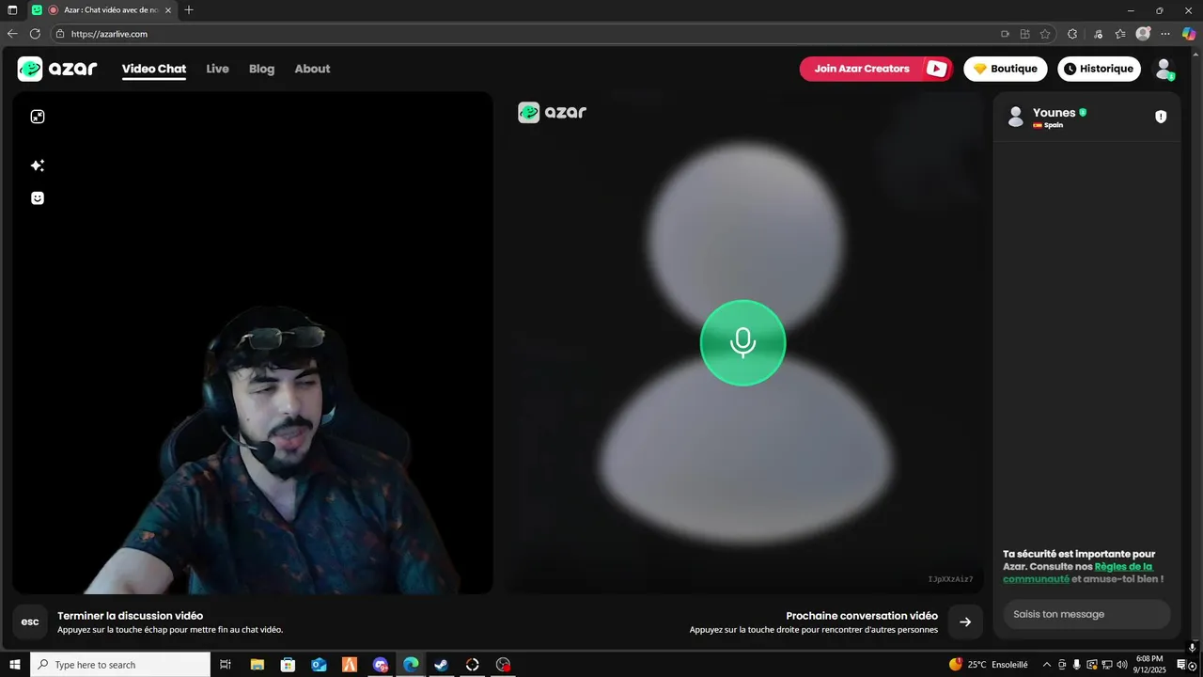Open Règles de la communauté link
Screen dimensions: 1203x677
pyautogui.click(x=1077, y=573)
